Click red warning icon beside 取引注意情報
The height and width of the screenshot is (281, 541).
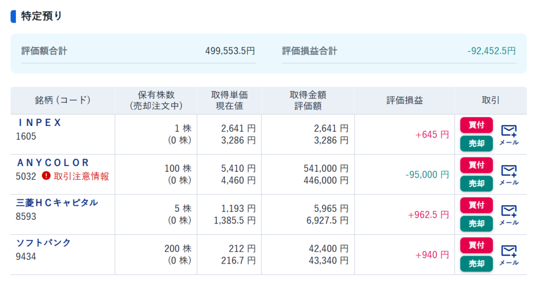[46, 176]
